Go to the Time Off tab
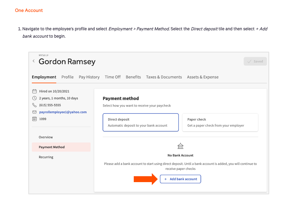 point(113,77)
